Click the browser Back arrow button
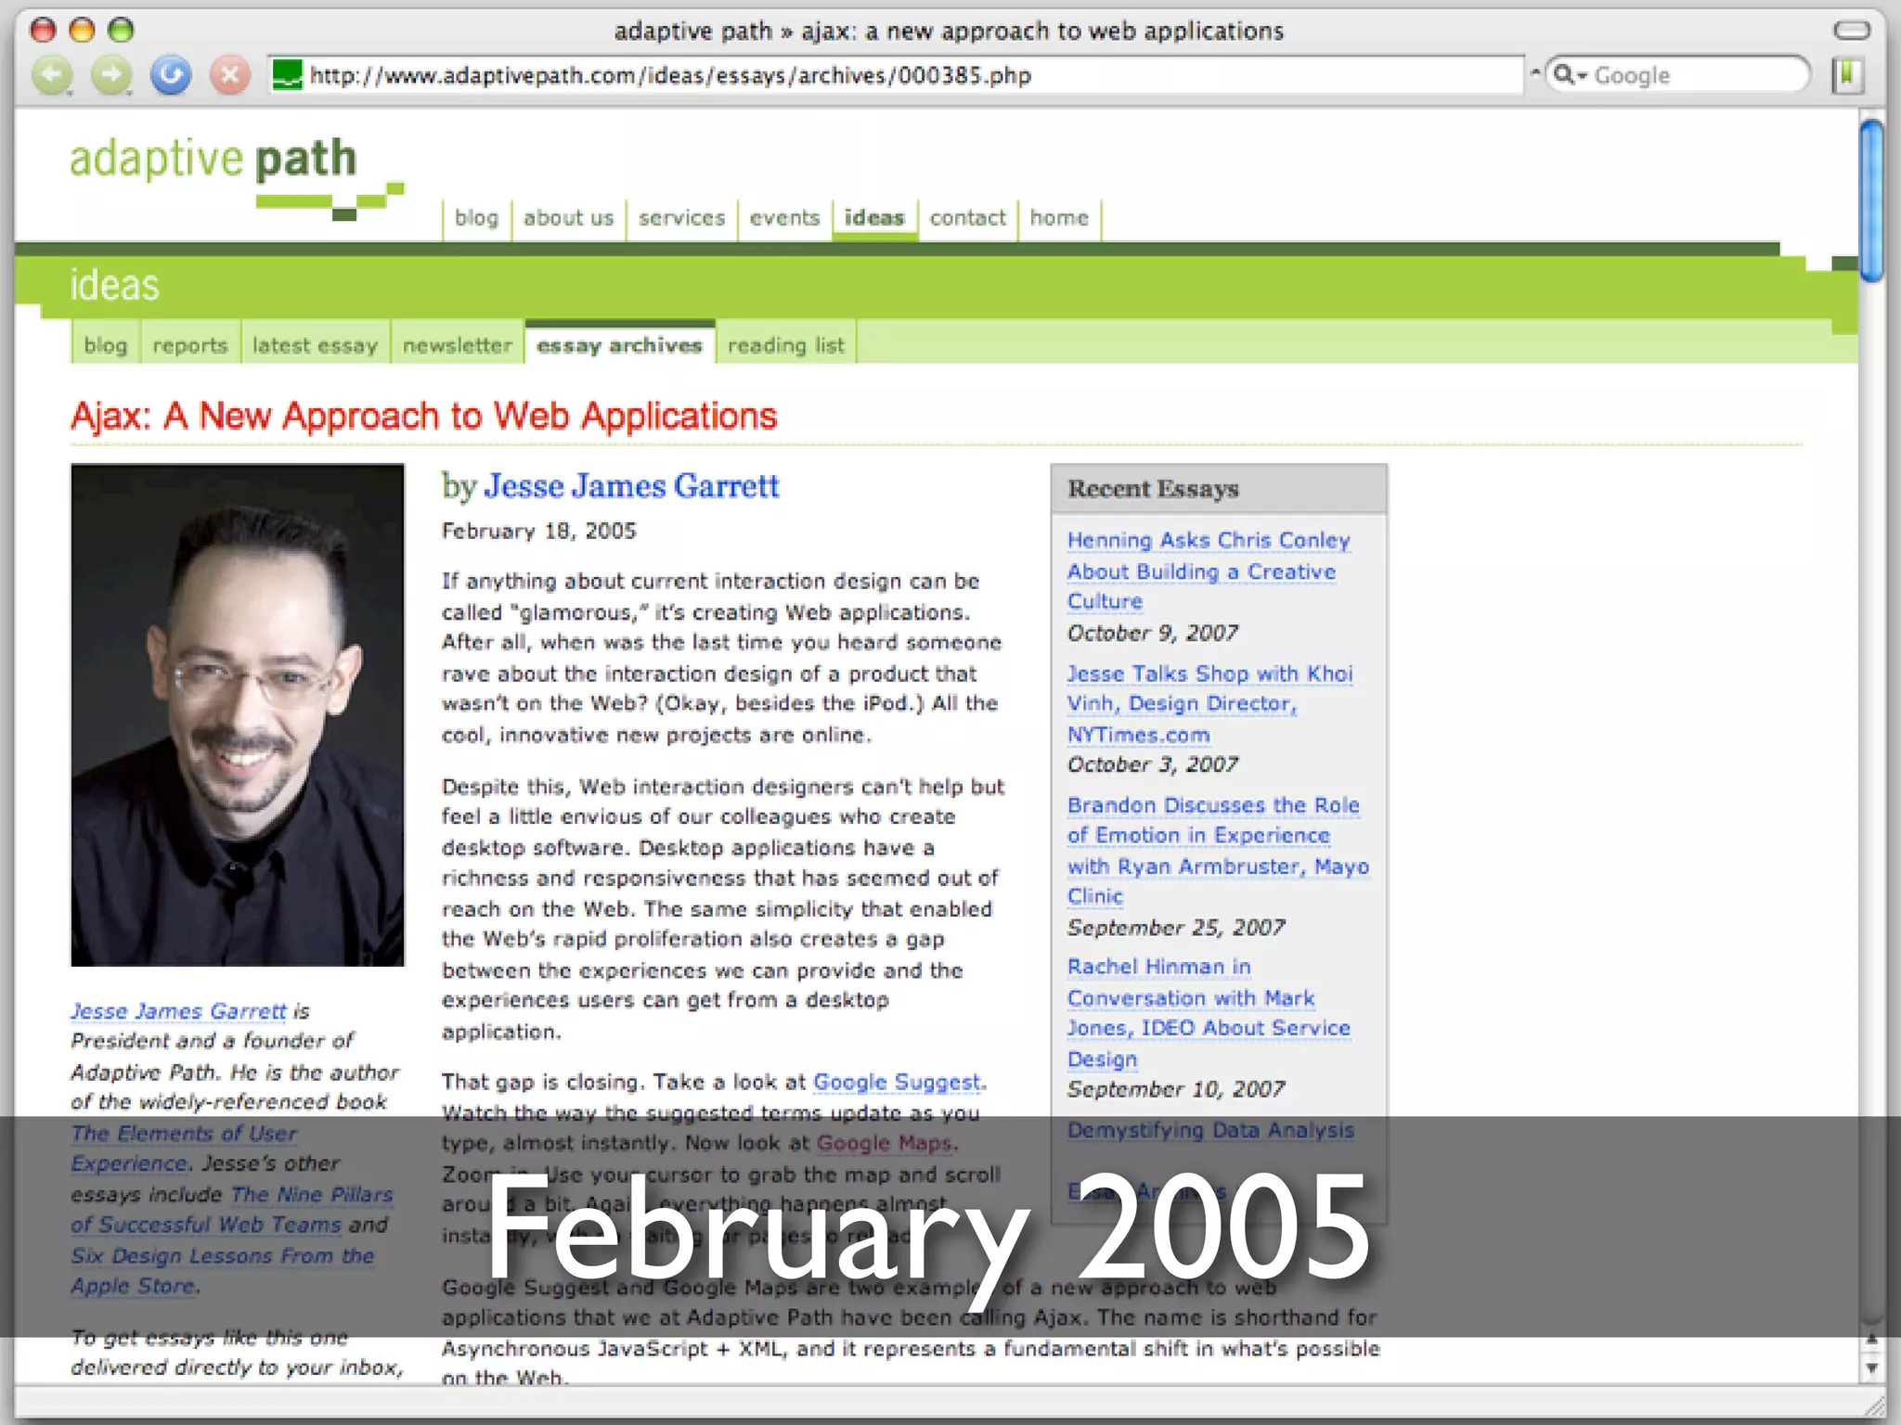1901x1425 pixels. (52, 75)
